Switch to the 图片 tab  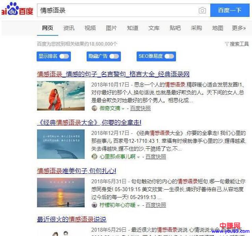tap(111, 28)
